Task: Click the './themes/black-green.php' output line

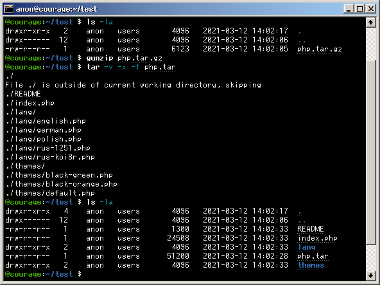Action: [x=59, y=175]
